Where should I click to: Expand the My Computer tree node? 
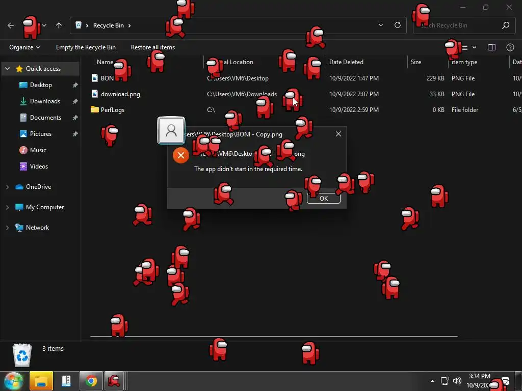coord(7,207)
